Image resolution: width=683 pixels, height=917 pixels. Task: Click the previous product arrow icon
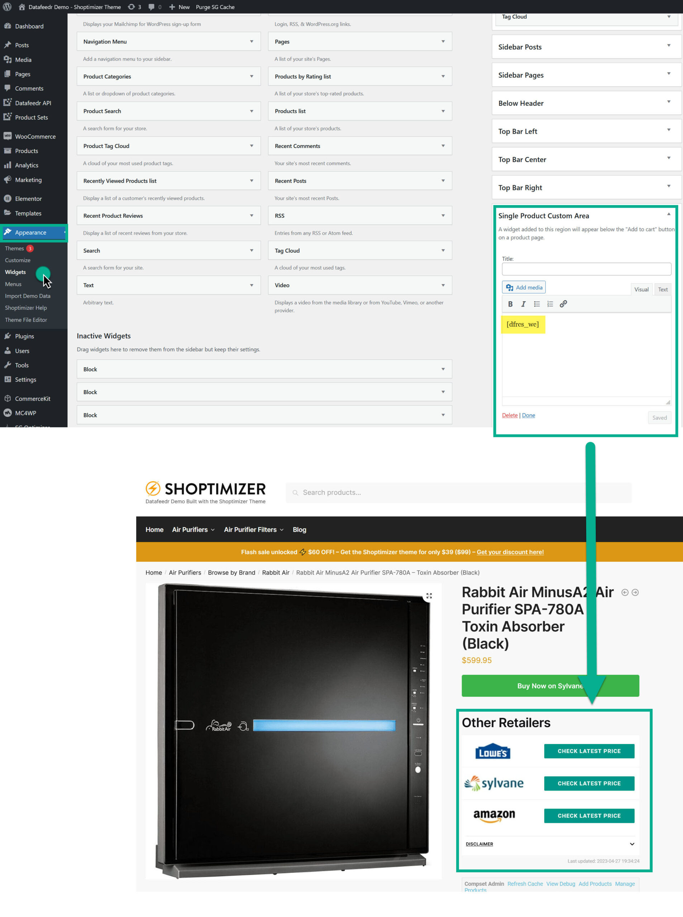point(625,592)
